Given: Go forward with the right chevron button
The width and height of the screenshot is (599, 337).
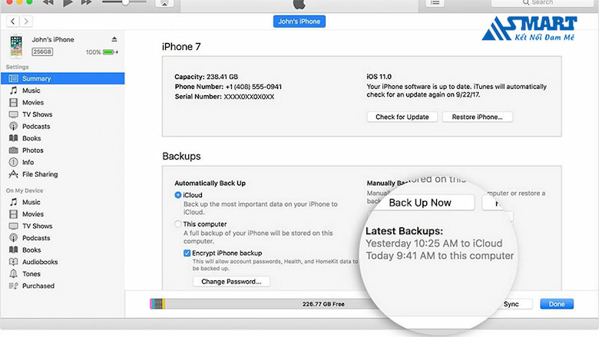Looking at the screenshot, I should 26,21.
